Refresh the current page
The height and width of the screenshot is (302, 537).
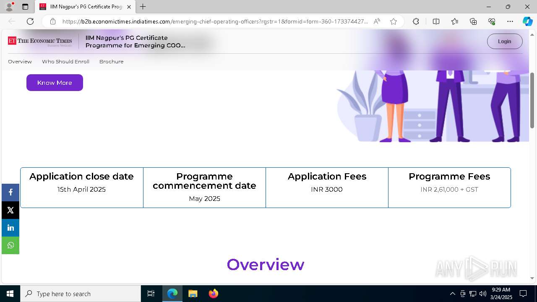click(30, 21)
